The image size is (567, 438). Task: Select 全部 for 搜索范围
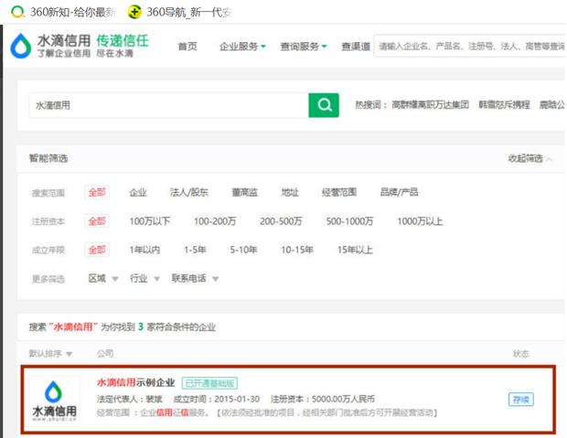point(97,192)
